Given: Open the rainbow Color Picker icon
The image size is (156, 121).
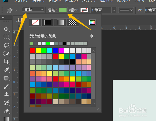Looking at the screenshot, I should pos(93,22).
